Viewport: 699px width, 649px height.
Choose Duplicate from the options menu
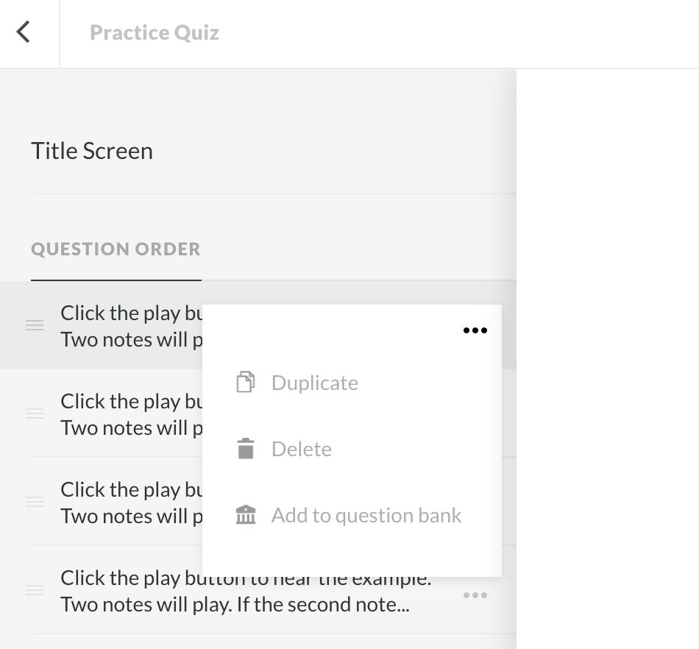pos(314,383)
